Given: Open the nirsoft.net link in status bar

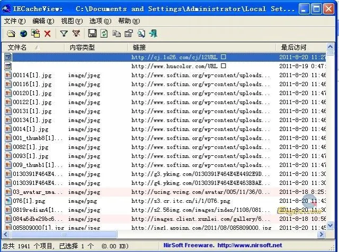Looking at the screenshot, I should 249,245.
